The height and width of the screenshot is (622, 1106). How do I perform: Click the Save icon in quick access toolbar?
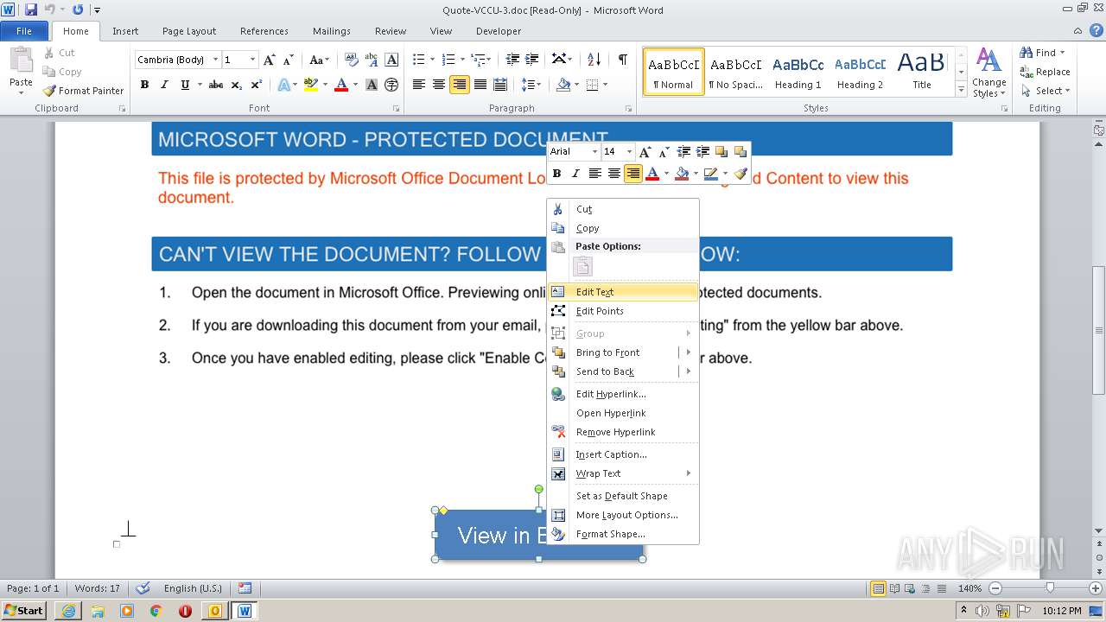(x=31, y=10)
